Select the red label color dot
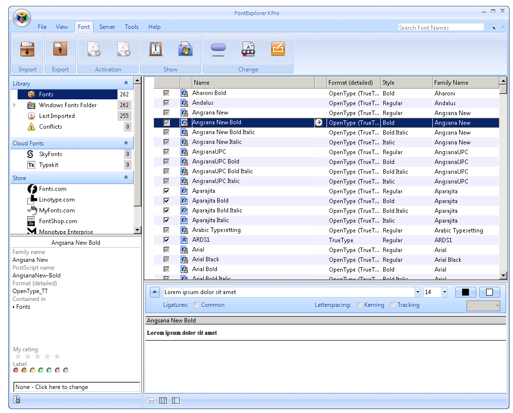The height and width of the screenshot is (413, 513). 16,370
